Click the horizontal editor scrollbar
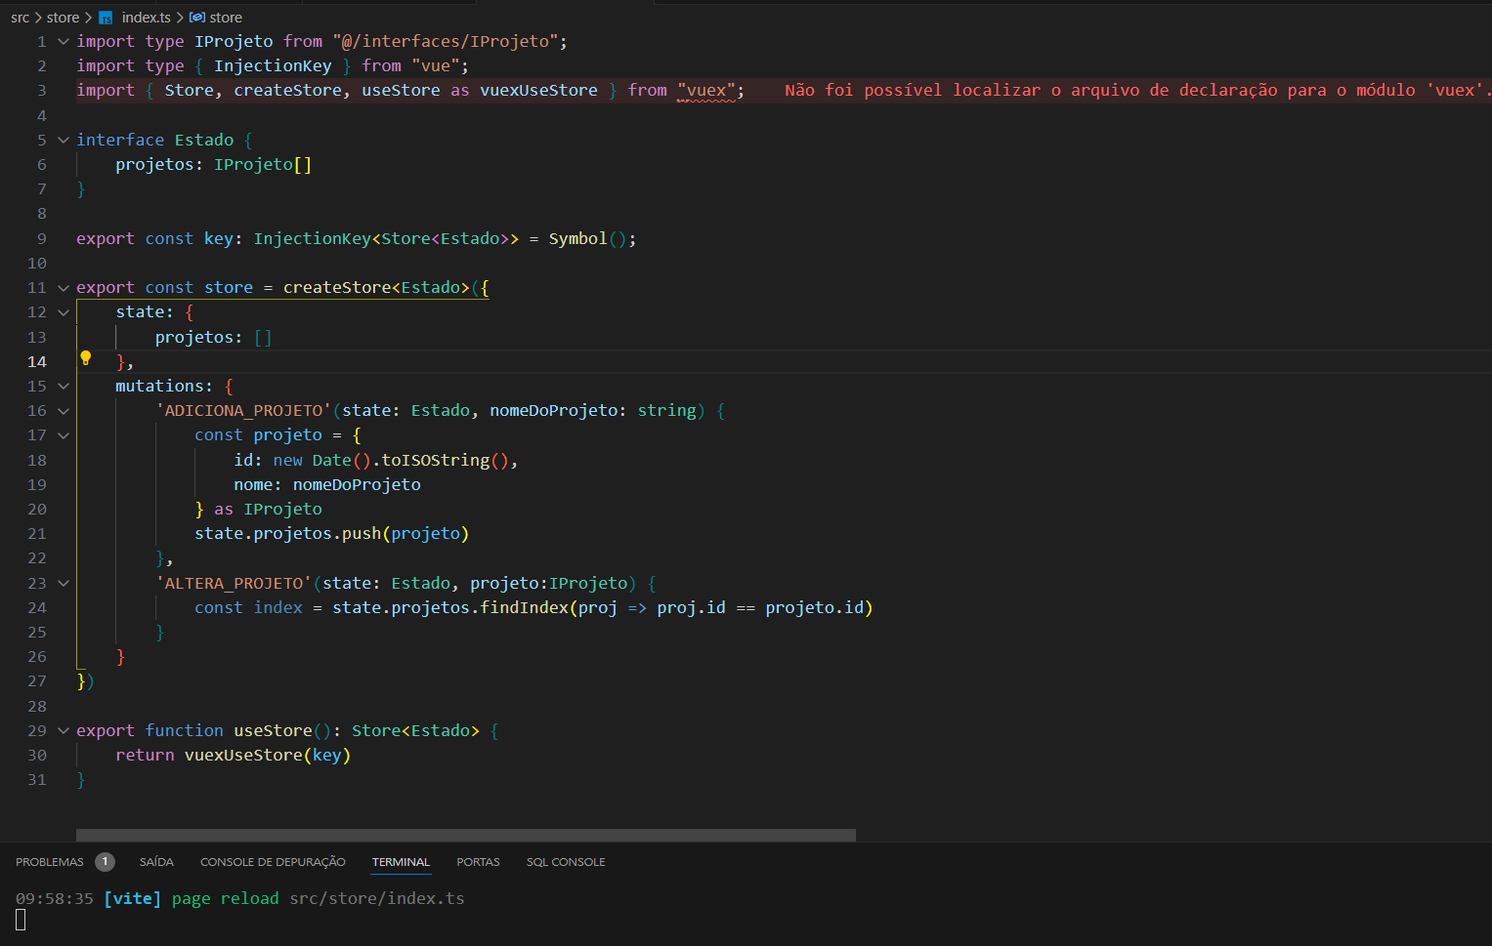 [x=466, y=835]
